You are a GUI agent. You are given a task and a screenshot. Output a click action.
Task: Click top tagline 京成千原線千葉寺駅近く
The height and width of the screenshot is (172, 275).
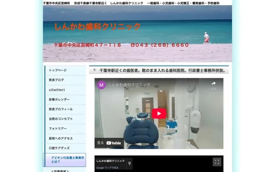[90, 3]
